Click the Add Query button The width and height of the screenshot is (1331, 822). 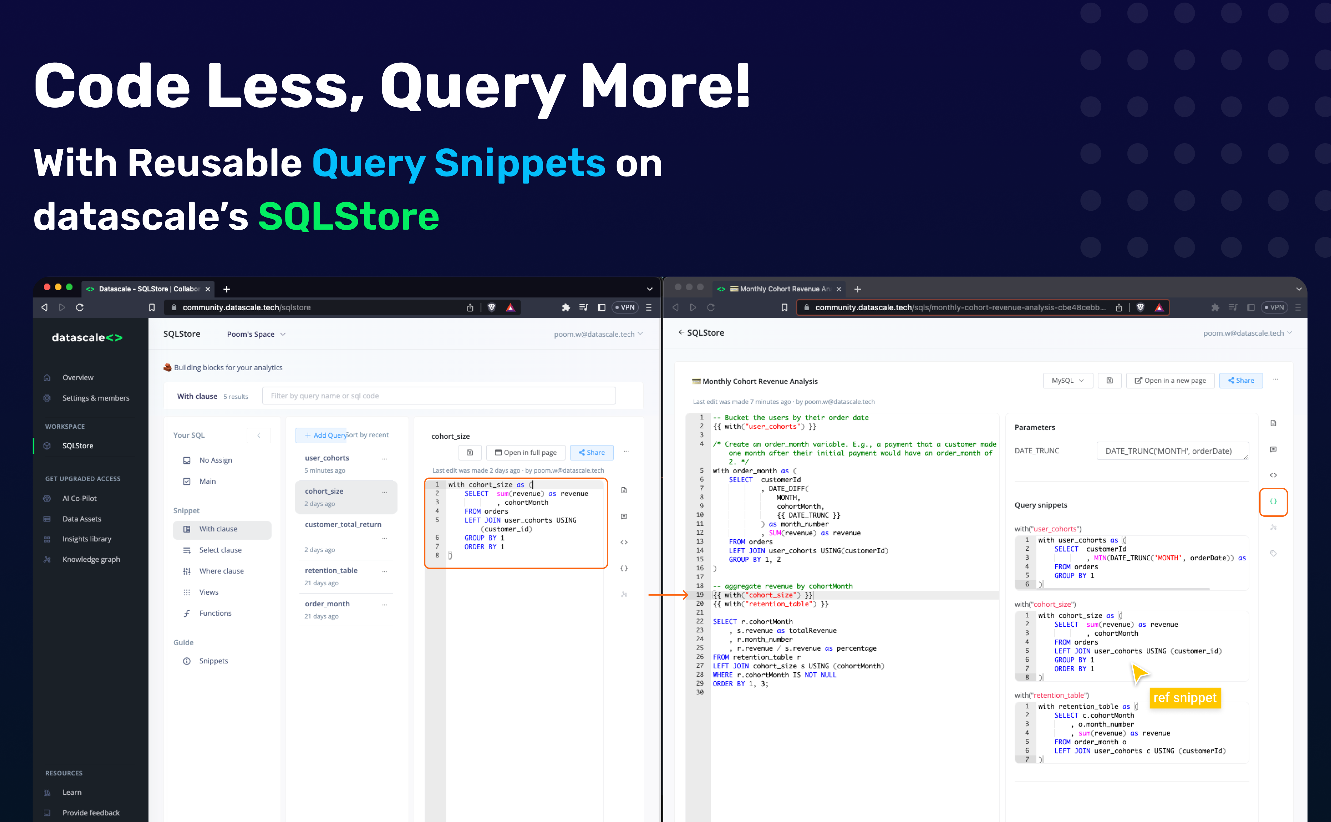point(321,435)
